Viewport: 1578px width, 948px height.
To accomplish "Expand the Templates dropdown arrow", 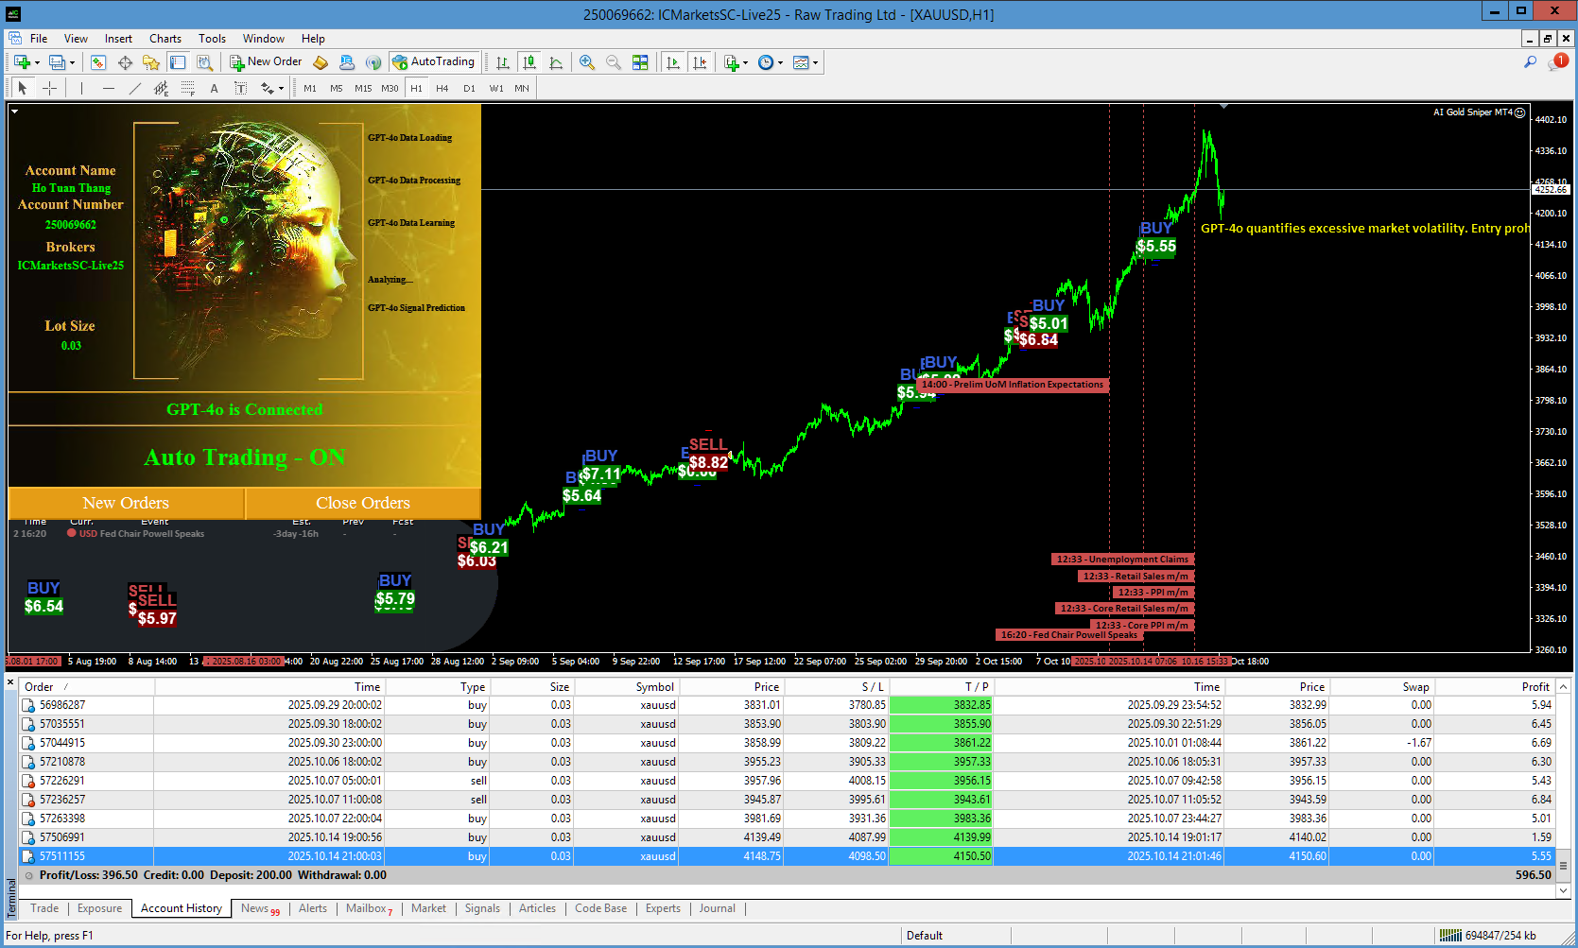I will pos(815,63).
